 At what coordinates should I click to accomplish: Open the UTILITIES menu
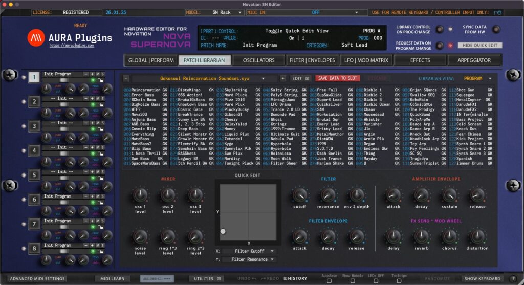(207, 279)
